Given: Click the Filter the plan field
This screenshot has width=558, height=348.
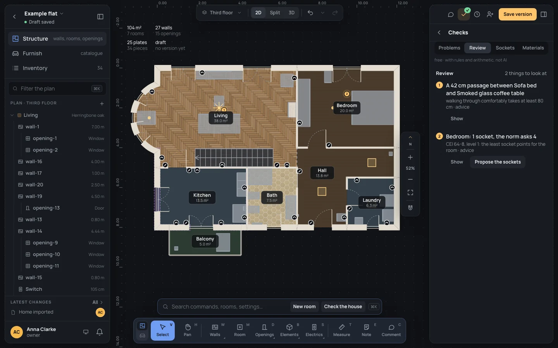Looking at the screenshot, I should coord(57,89).
